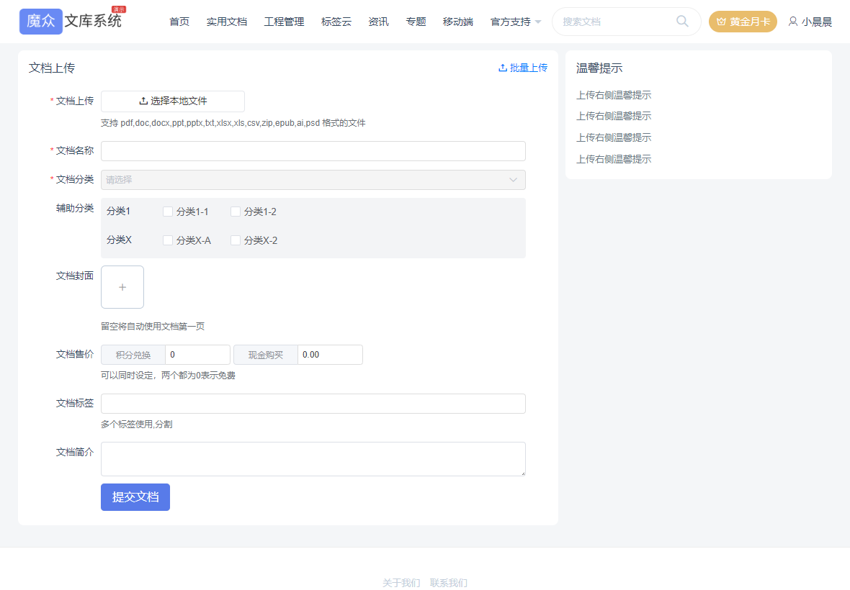The width and height of the screenshot is (850, 590).
Task: Click into the 文档简介 textarea
Action: (313, 459)
